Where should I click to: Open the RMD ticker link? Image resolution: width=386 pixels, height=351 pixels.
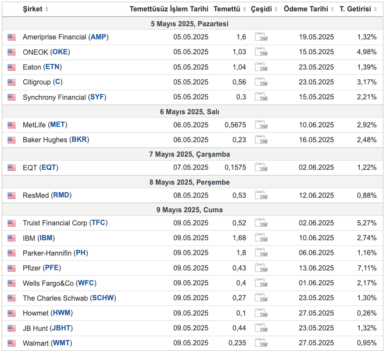(61, 195)
